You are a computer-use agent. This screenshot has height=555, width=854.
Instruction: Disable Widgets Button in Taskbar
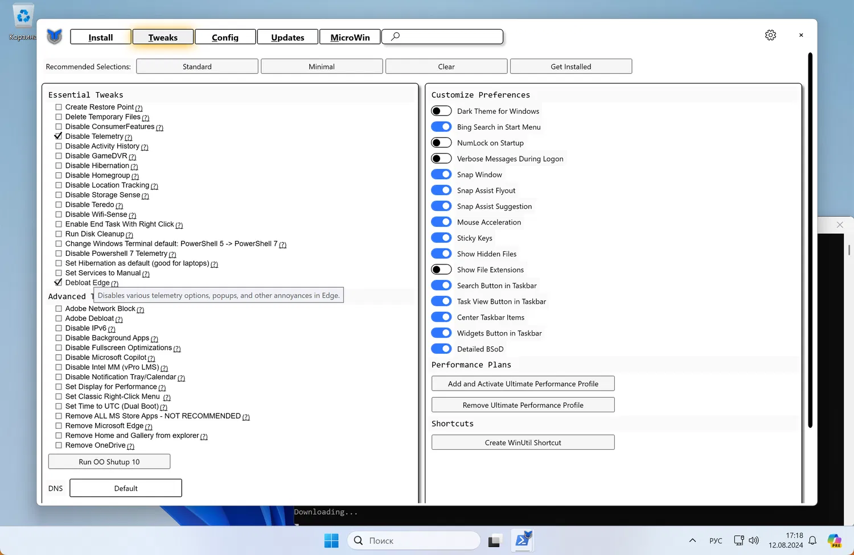(441, 333)
